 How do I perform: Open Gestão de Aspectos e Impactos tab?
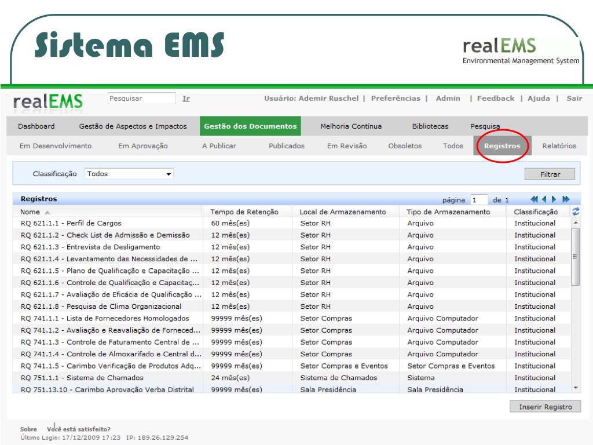click(133, 126)
